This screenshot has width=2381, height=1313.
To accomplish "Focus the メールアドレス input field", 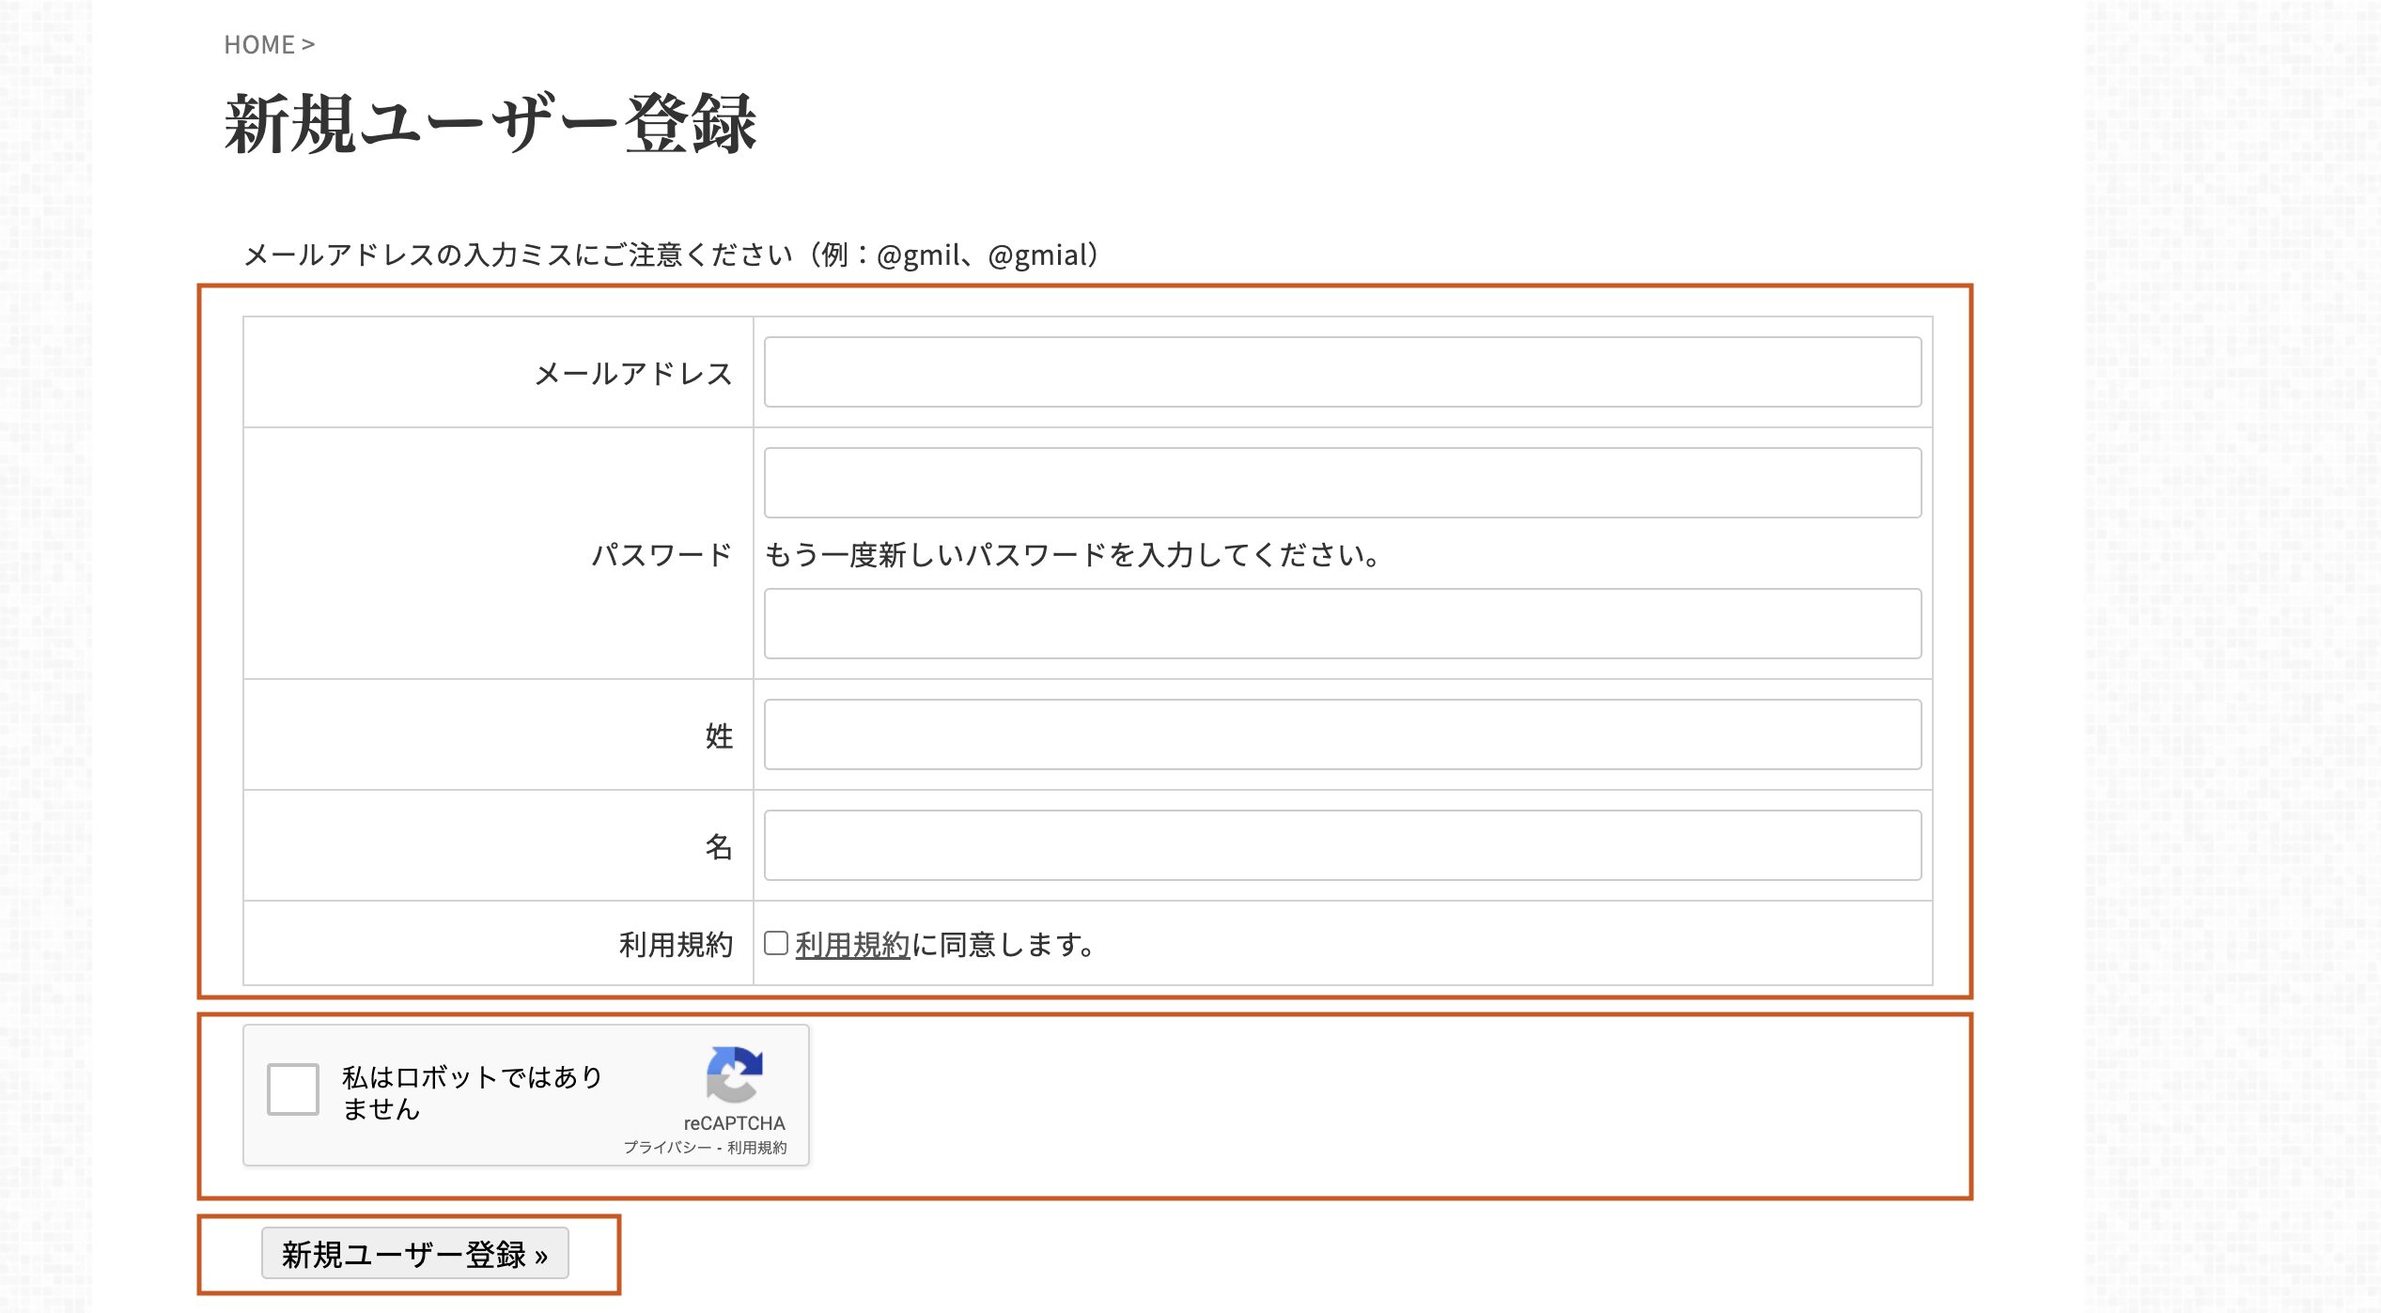I will point(1343,372).
